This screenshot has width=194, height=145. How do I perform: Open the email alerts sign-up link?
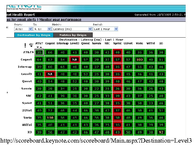(x=21, y=20)
